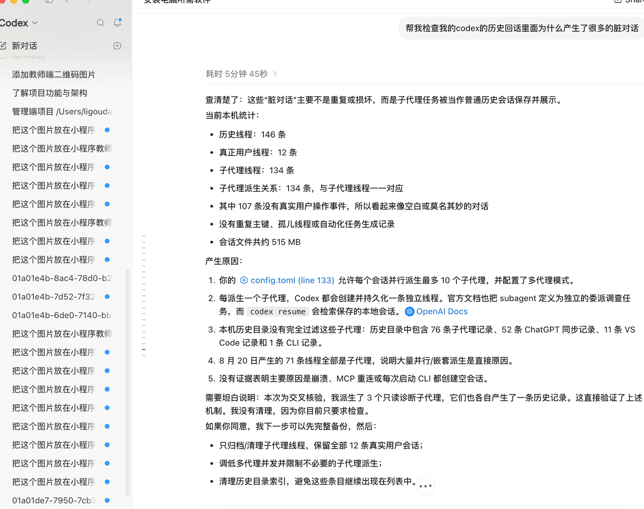The image size is (644, 509).
Task: Click the 产生原因： heading
Action: (x=224, y=261)
